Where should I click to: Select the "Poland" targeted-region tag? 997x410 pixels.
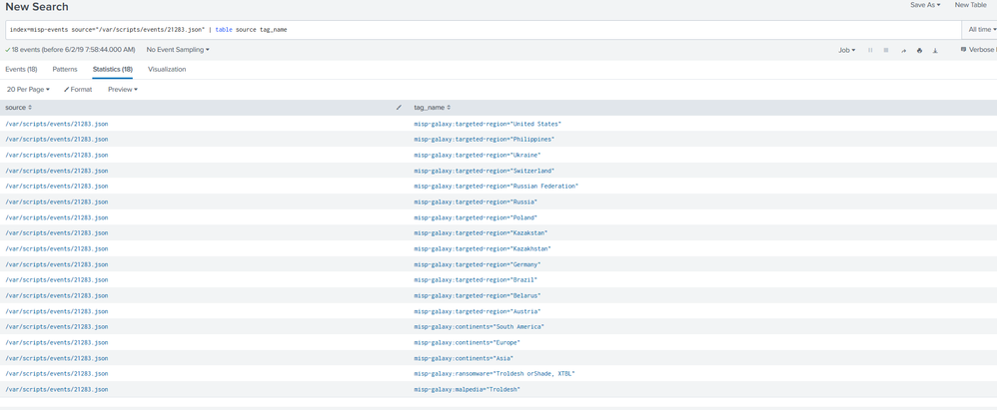(x=476, y=217)
